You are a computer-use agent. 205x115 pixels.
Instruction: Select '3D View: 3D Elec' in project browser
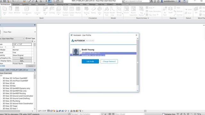pos(9,86)
